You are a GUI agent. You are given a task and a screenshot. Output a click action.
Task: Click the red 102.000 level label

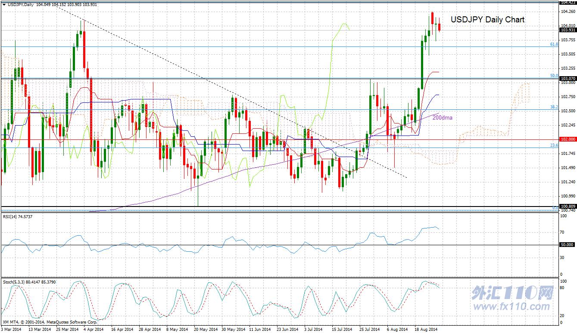pos(568,139)
